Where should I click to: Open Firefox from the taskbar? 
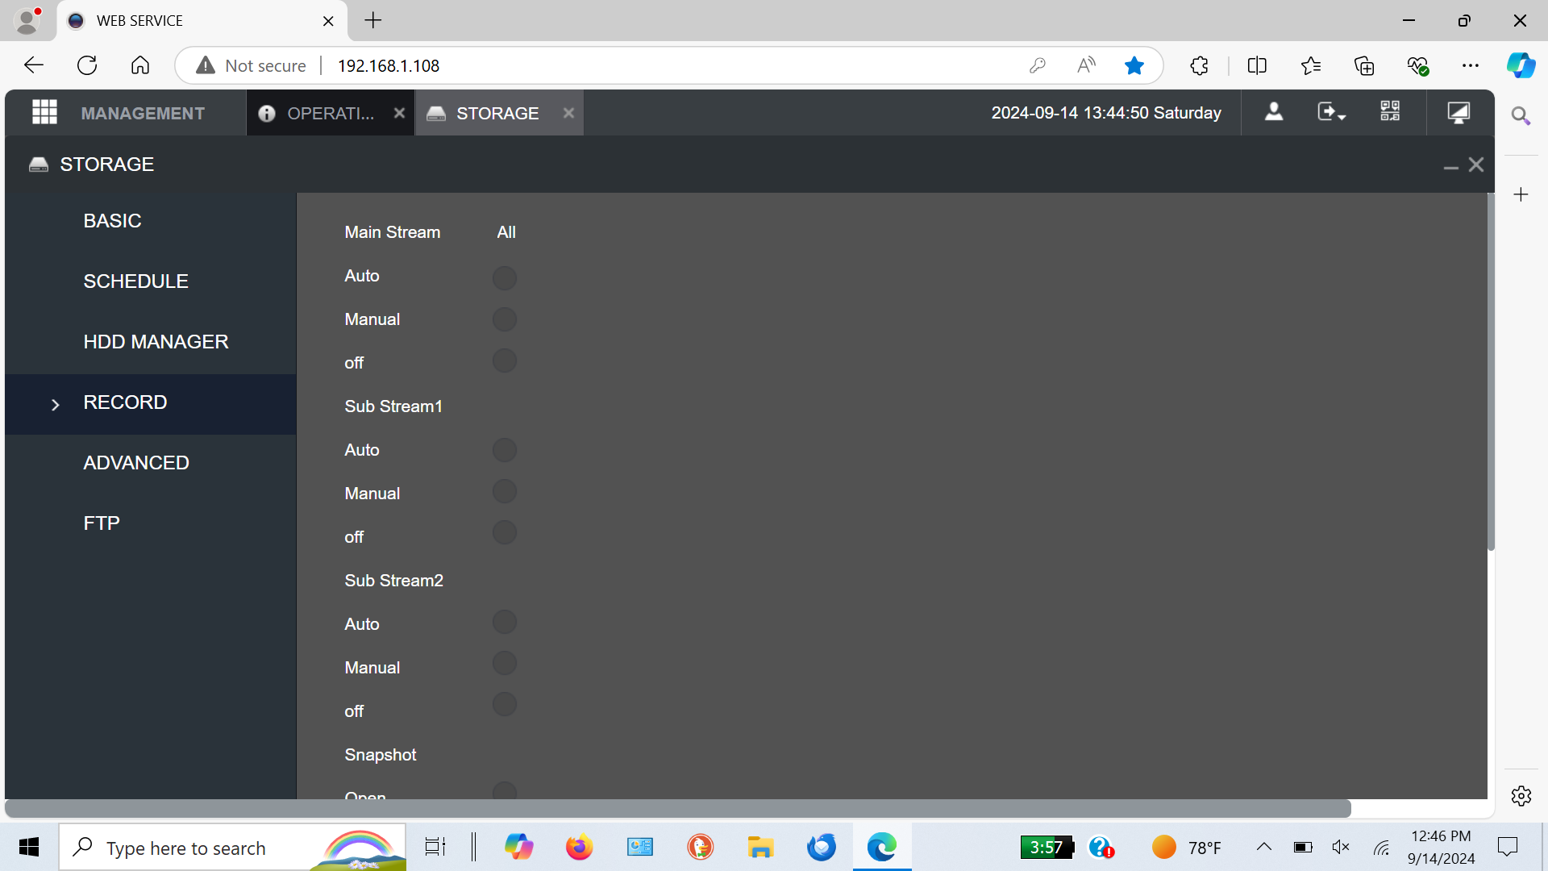tap(579, 848)
